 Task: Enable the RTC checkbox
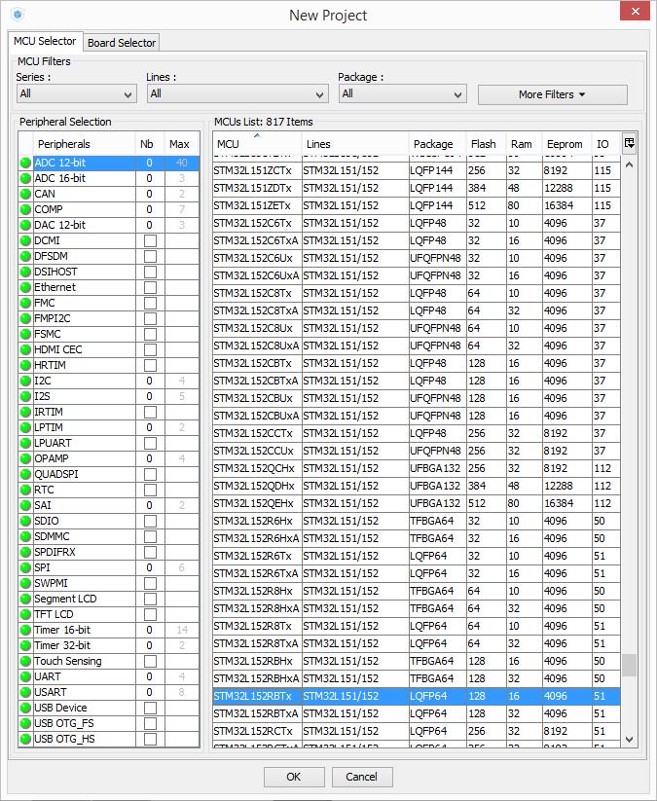(x=150, y=491)
